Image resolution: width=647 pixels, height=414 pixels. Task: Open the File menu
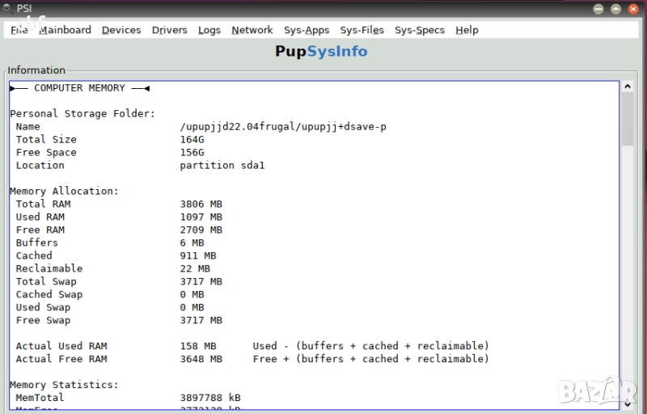coord(19,30)
